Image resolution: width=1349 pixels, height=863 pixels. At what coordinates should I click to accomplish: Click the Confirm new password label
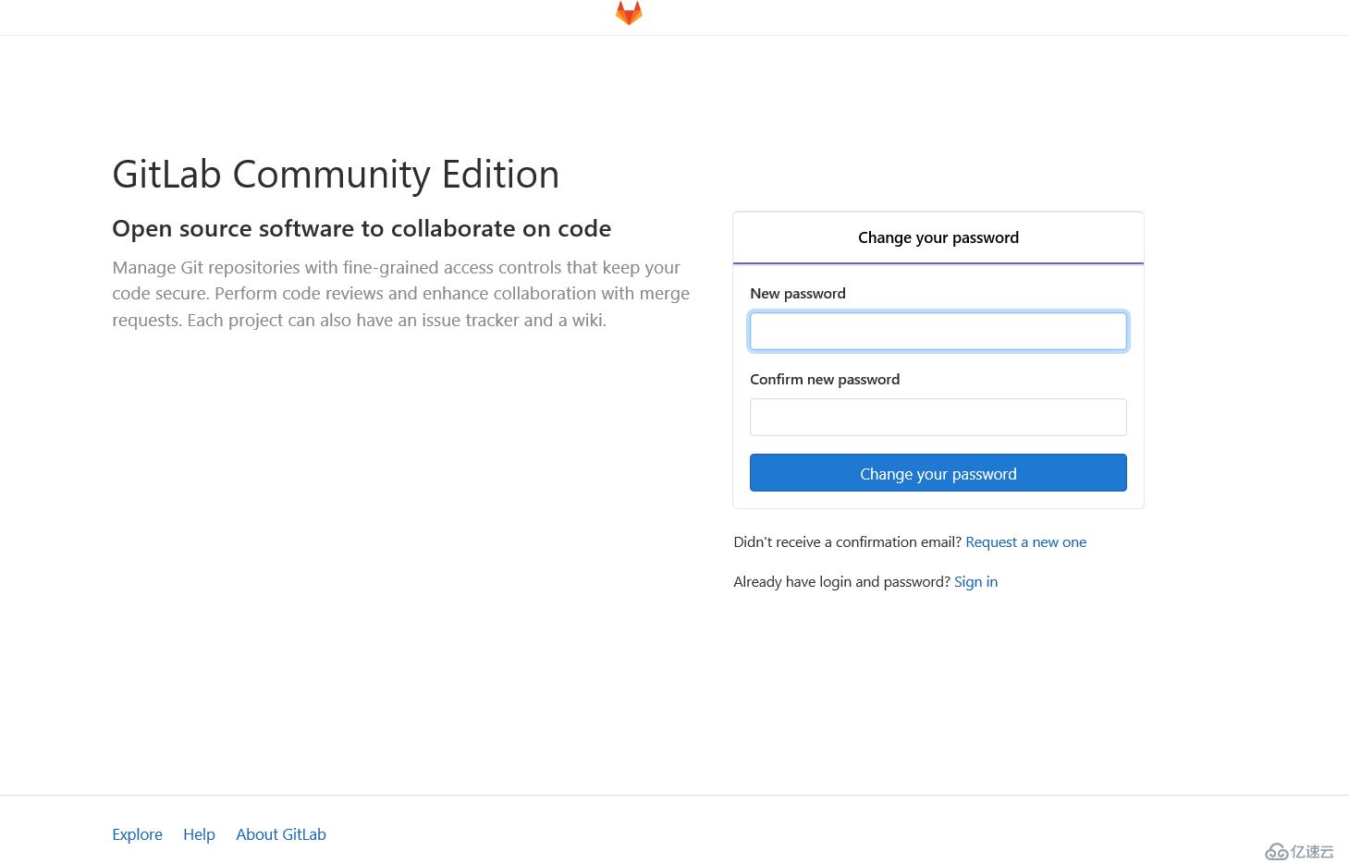[824, 380]
